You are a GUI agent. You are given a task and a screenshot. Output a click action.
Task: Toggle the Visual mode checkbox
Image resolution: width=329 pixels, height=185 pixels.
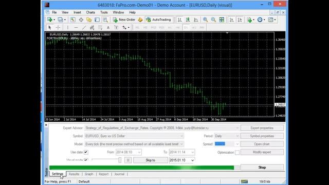(86, 160)
